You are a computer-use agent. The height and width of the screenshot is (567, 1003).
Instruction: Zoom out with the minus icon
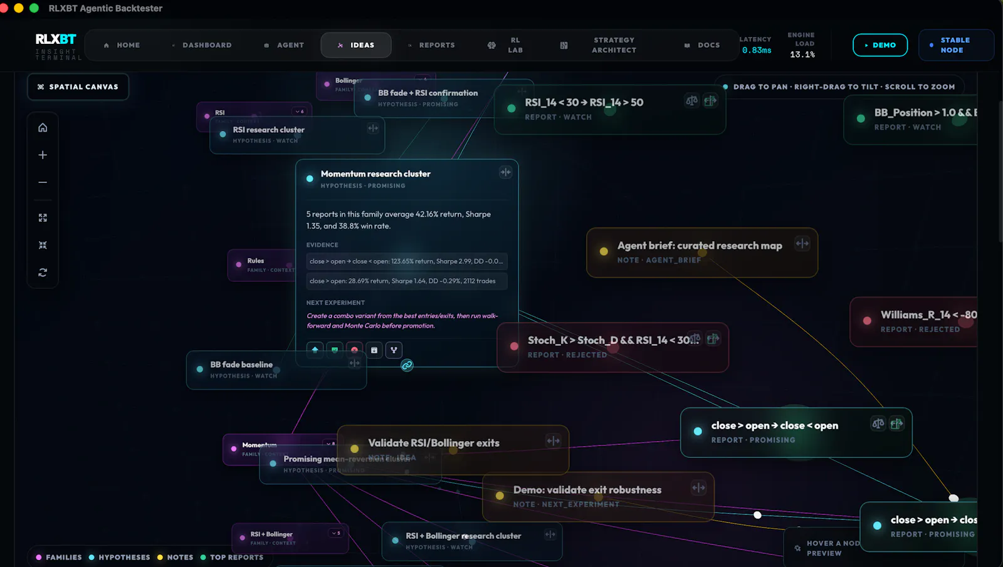(43, 182)
